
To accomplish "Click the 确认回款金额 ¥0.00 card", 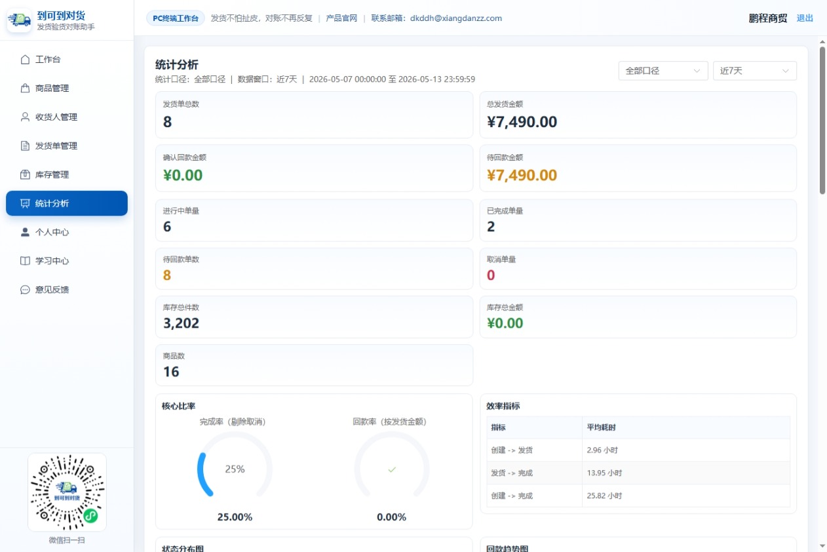I will point(314,168).
